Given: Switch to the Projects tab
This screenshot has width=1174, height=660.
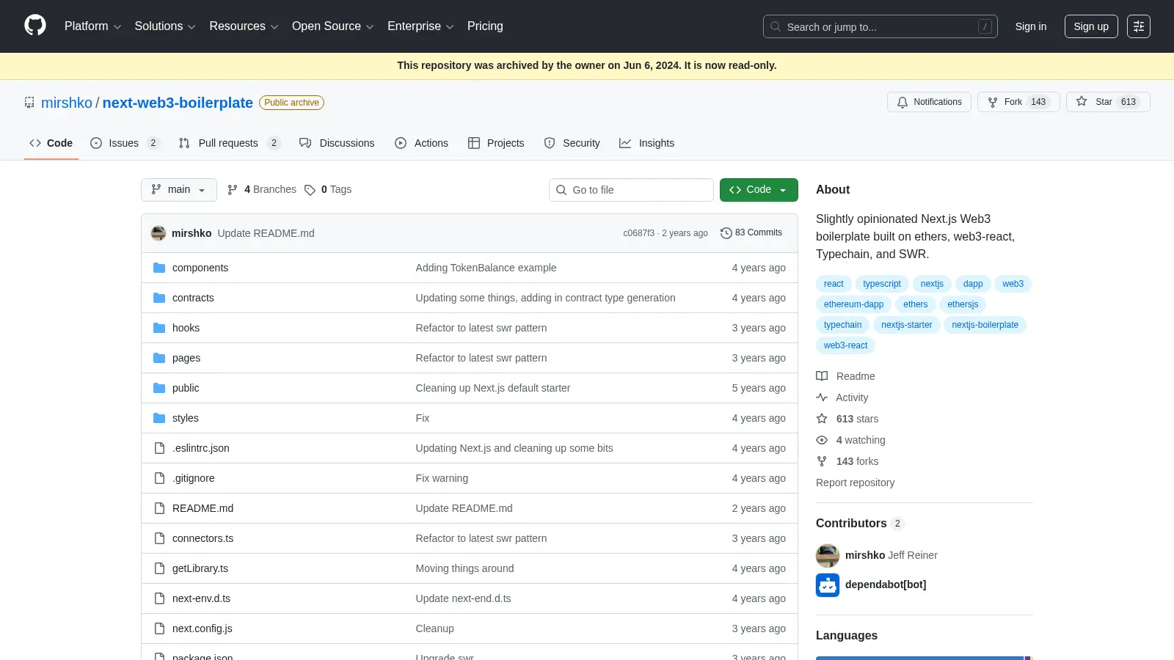Looking at the screenshot, I should (x=496, y=143).
